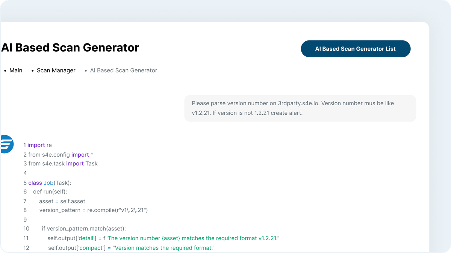This screenshot has width=451, height=253.
Task: Open the Scan Manager breadcrumb
Action: (x=56, y=70)
